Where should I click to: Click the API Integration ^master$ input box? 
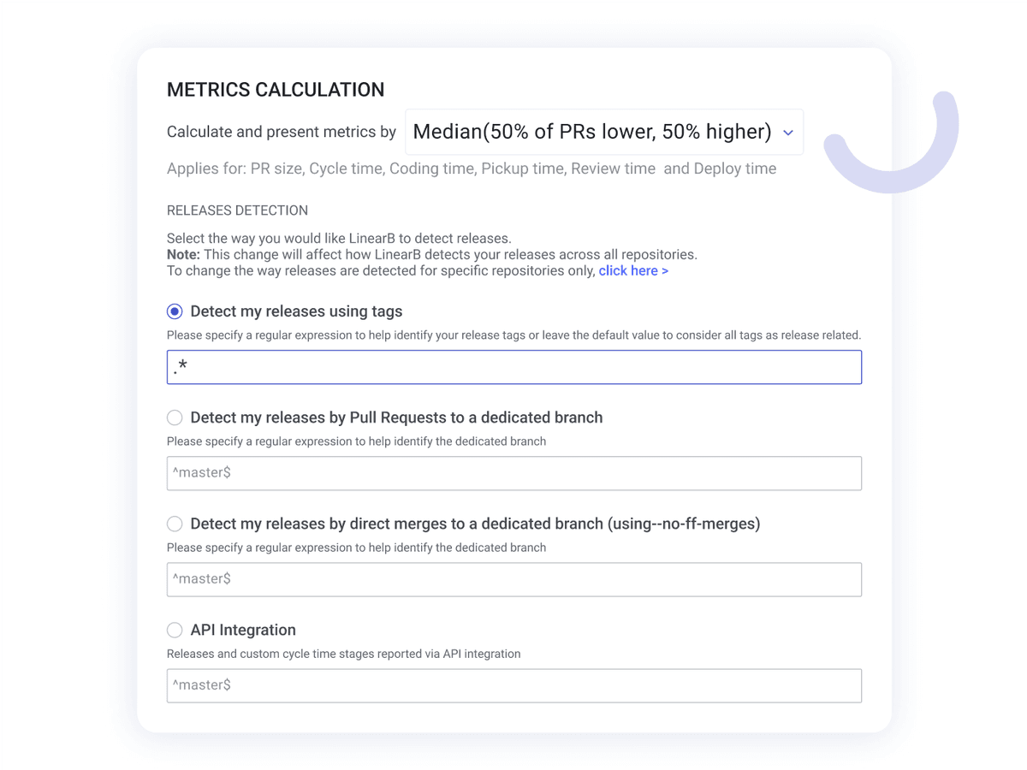[513, 685]
